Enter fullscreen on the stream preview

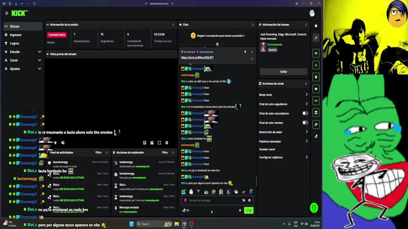click(x=159, y=143)
